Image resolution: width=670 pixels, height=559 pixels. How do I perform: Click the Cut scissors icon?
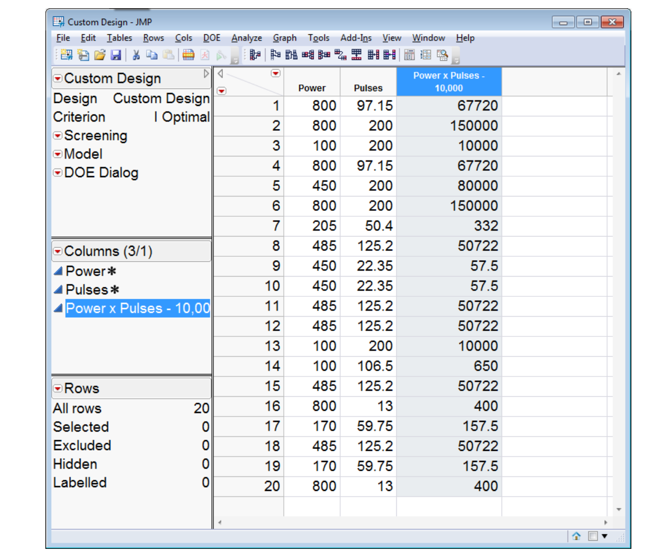coord(136,55)
